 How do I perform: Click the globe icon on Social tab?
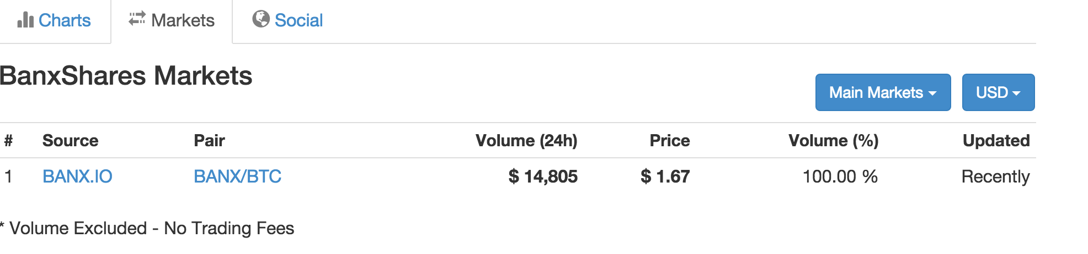pos(260,19)
